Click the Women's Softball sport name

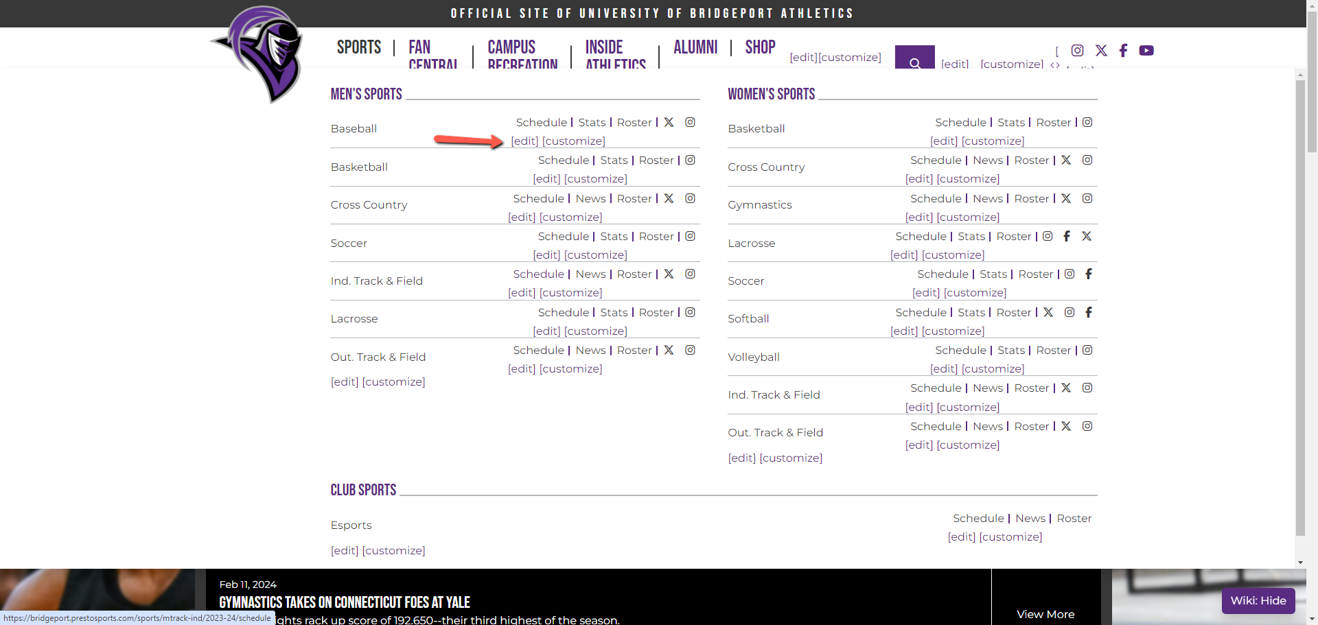748,319
